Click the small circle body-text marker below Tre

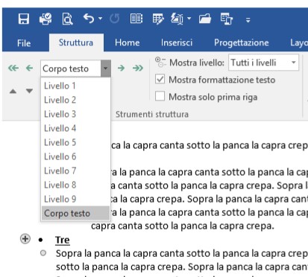tap(43, 253)
